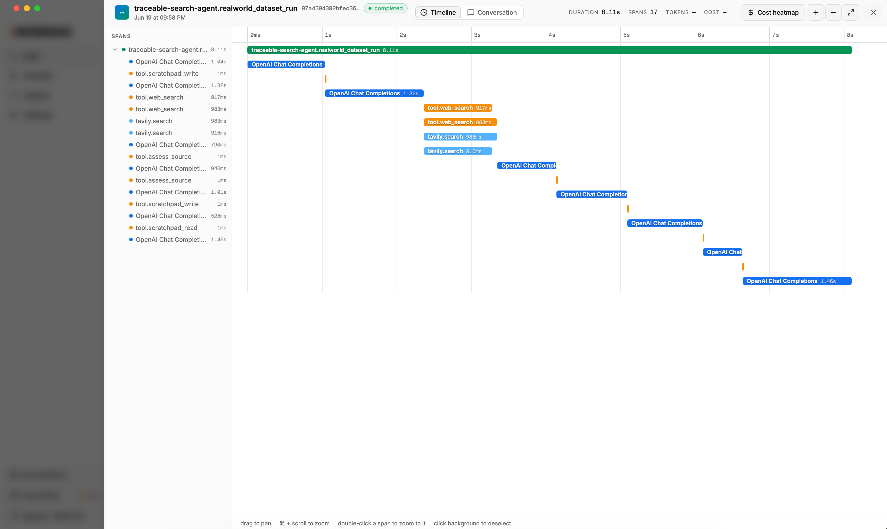Click the truncated 'OpenAI Chat' timeline bar
The height and width of the screenshot is (529, 887).
click(x=722, y=252)
